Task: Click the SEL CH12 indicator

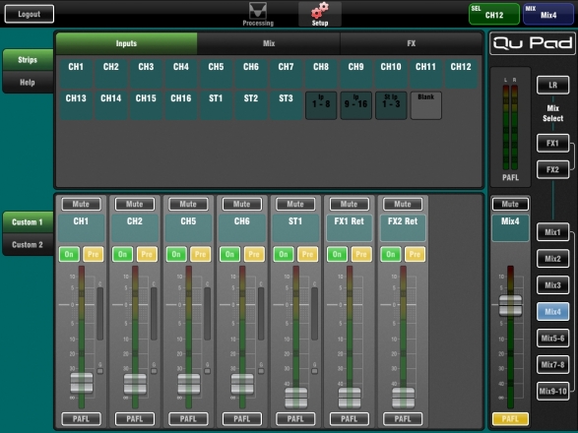Action: 494,14
